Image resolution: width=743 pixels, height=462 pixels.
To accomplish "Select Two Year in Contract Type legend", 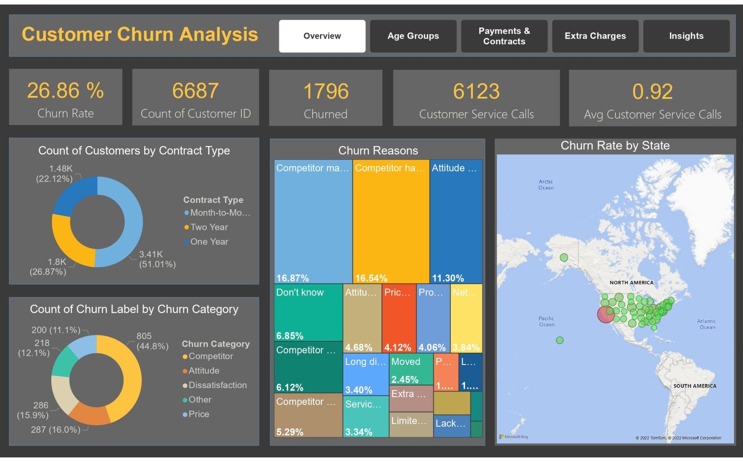I will pos(209,227).
